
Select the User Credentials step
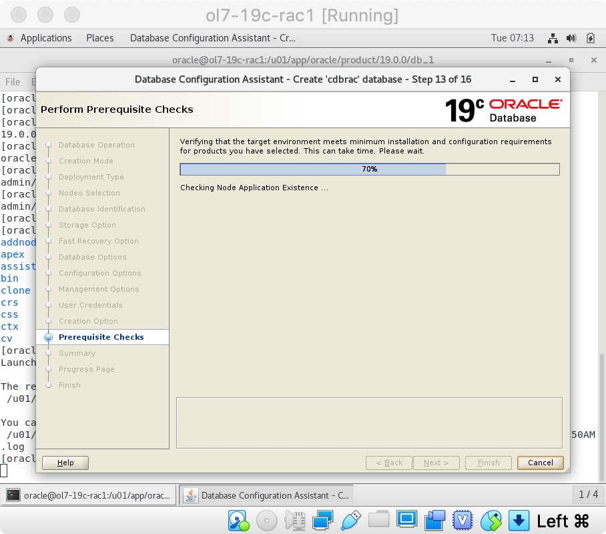tap(91, 305)
